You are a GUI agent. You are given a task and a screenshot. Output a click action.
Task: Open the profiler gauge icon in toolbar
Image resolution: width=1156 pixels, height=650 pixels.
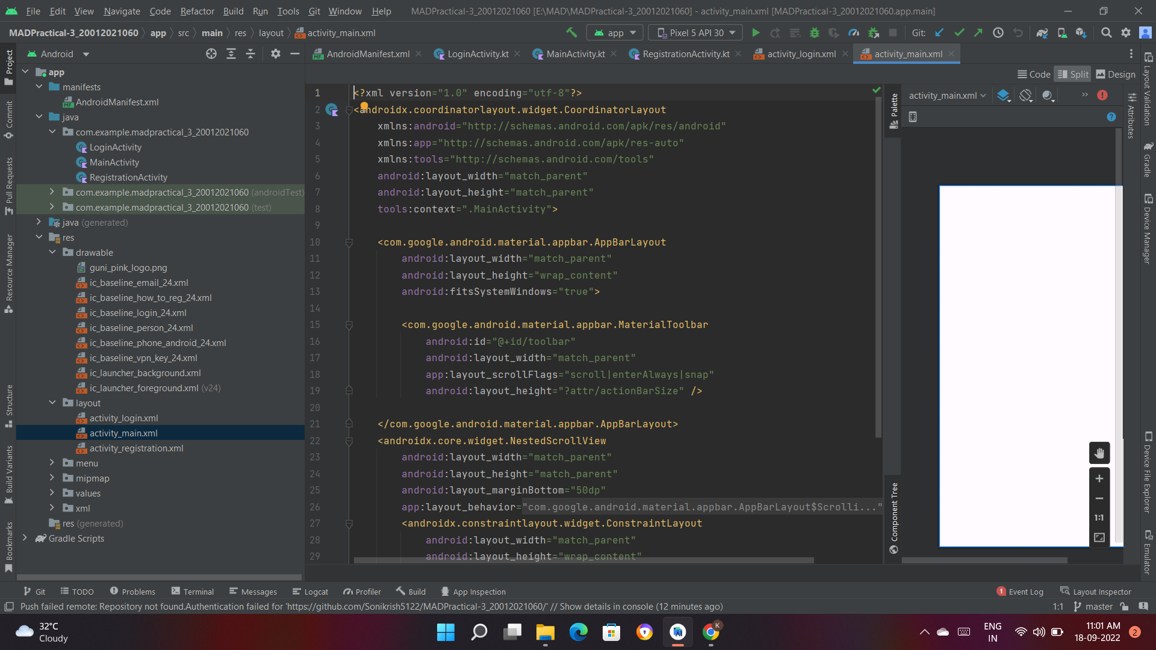click(854, 32)
